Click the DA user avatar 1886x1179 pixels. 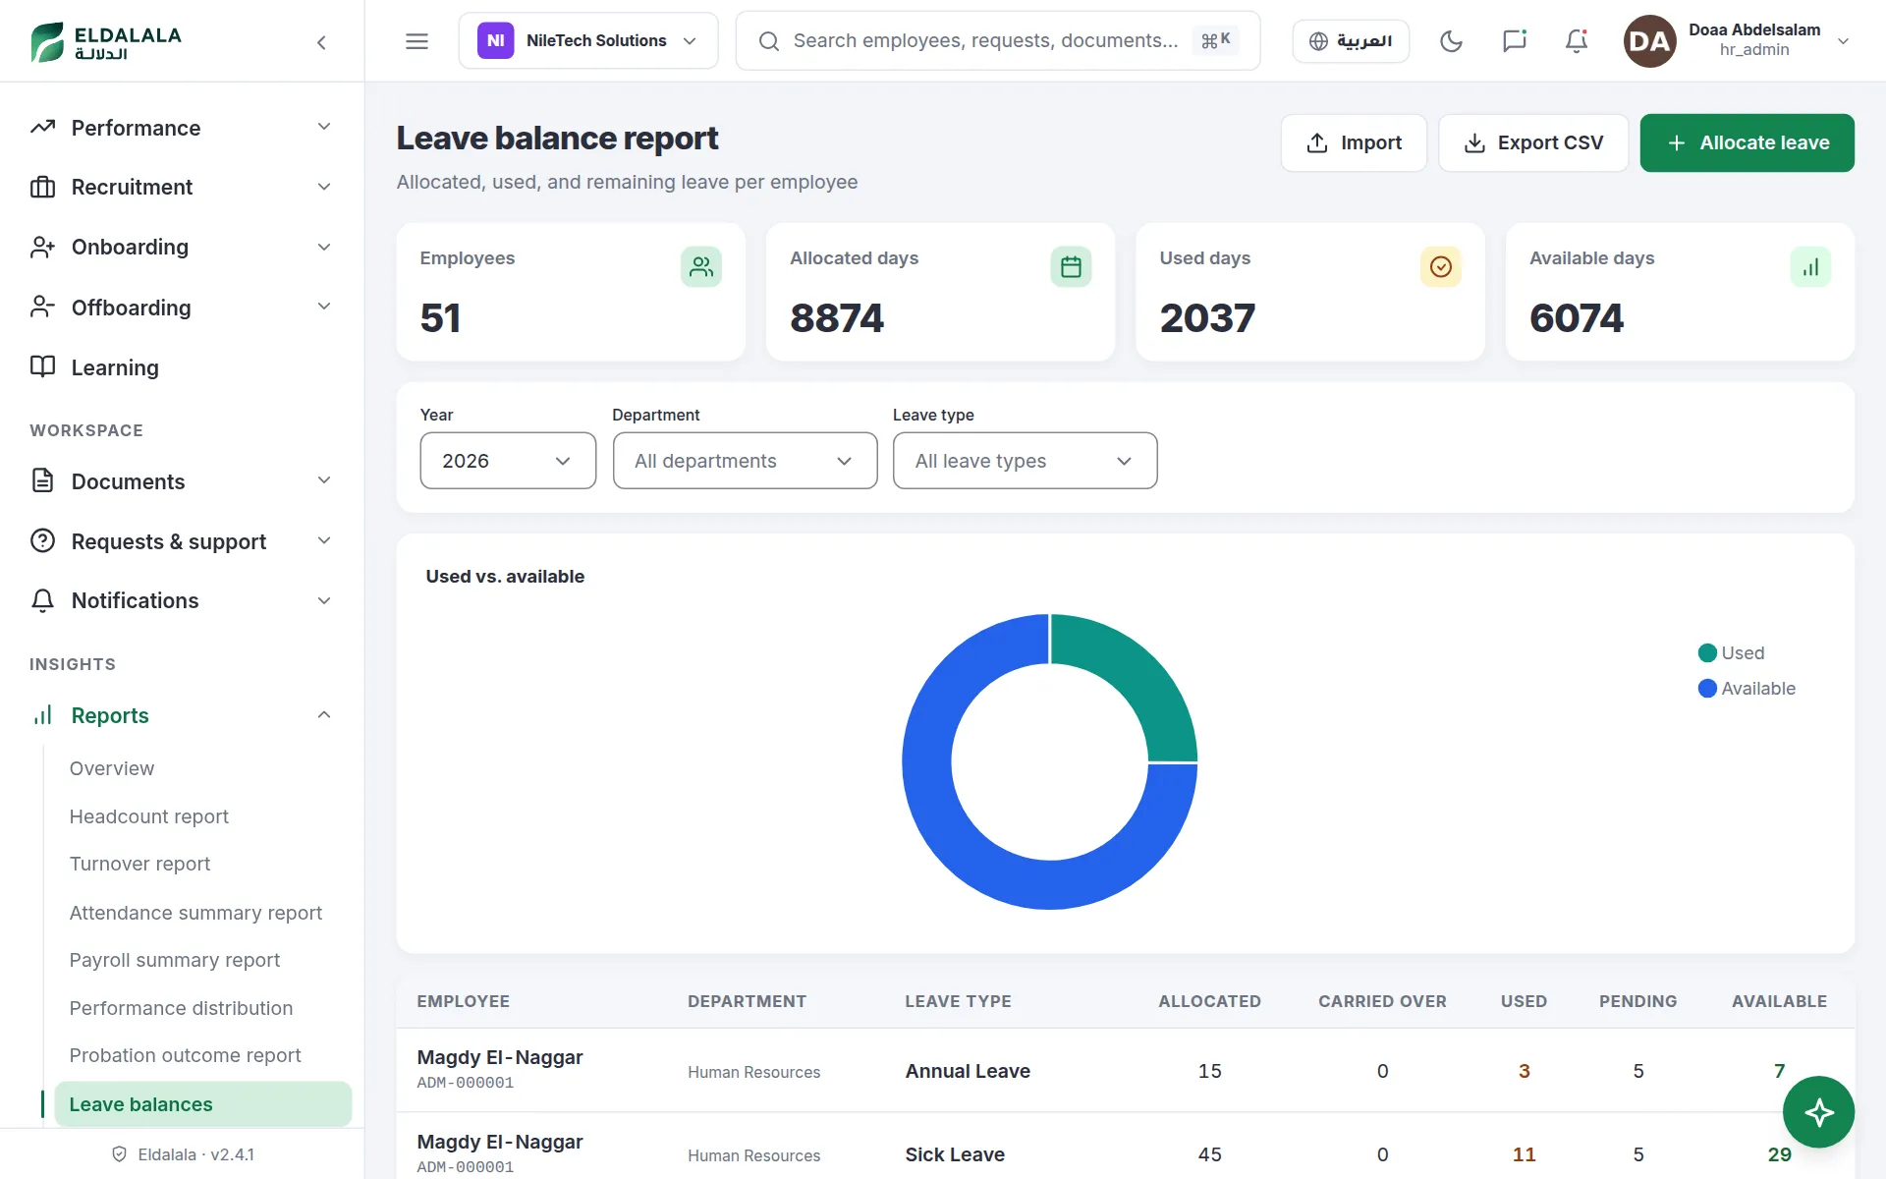1649,41
